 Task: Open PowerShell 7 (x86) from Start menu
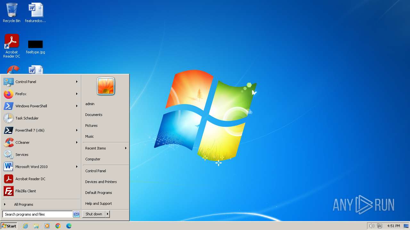pos(41,130)
